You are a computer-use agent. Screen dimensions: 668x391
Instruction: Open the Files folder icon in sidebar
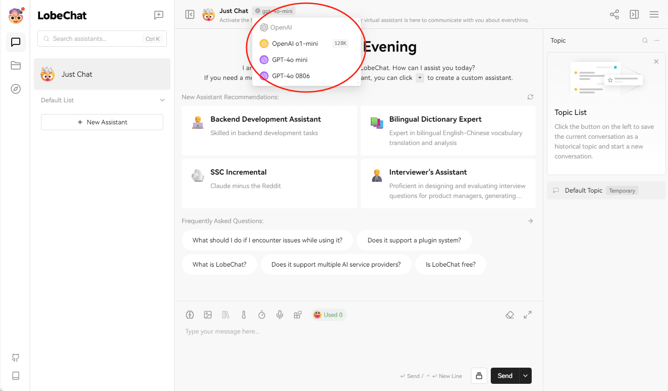coord(16,66)
